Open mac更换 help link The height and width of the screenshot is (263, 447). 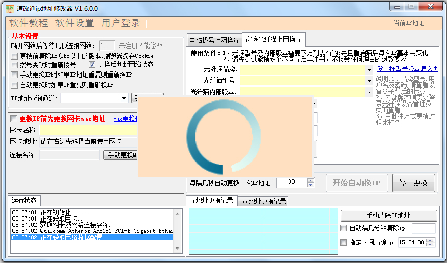[x=125, y=119]
